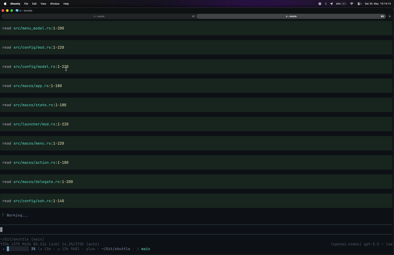
Task: Click the 13h 96% reset timer text
Action: (x=68, y=249)
